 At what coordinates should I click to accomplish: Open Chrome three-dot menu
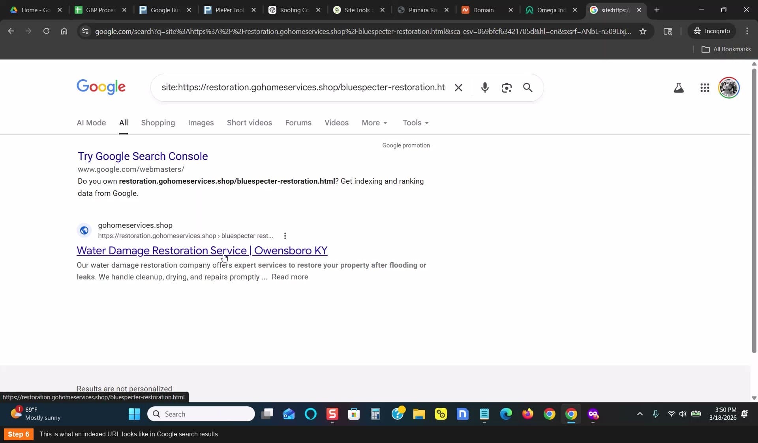tap(747, 31)
